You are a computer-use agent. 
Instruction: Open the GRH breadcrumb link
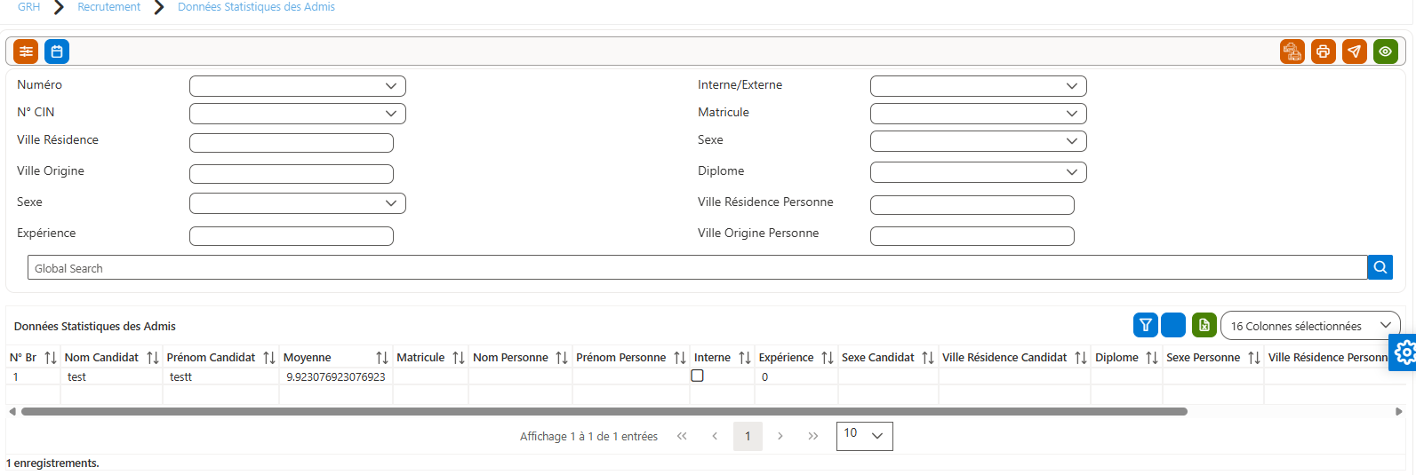click(29, 7)
